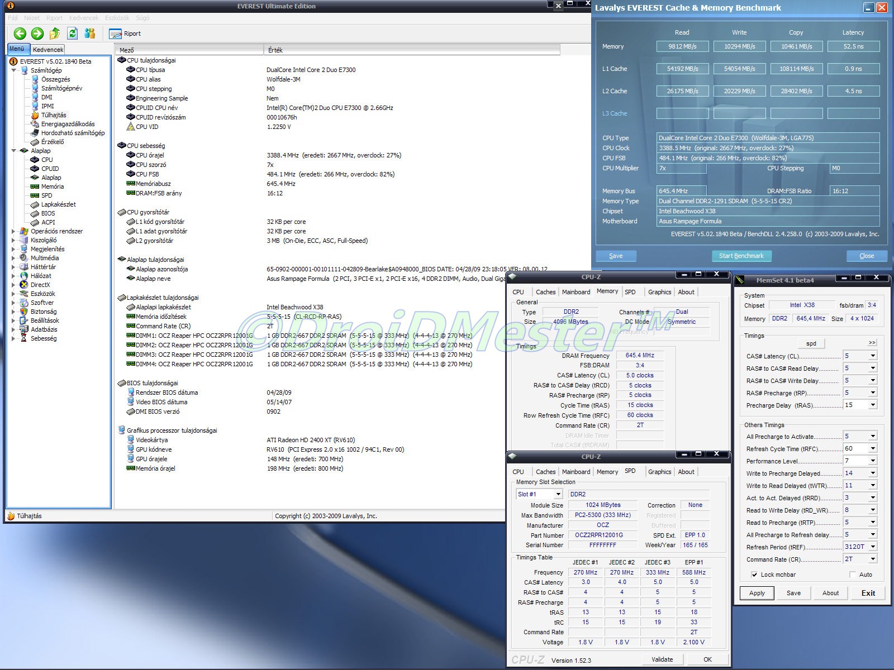Click OK button in CPU-Z

707,659
